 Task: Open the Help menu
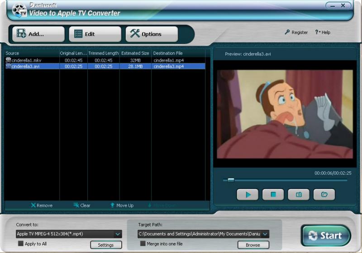[323, 33]
